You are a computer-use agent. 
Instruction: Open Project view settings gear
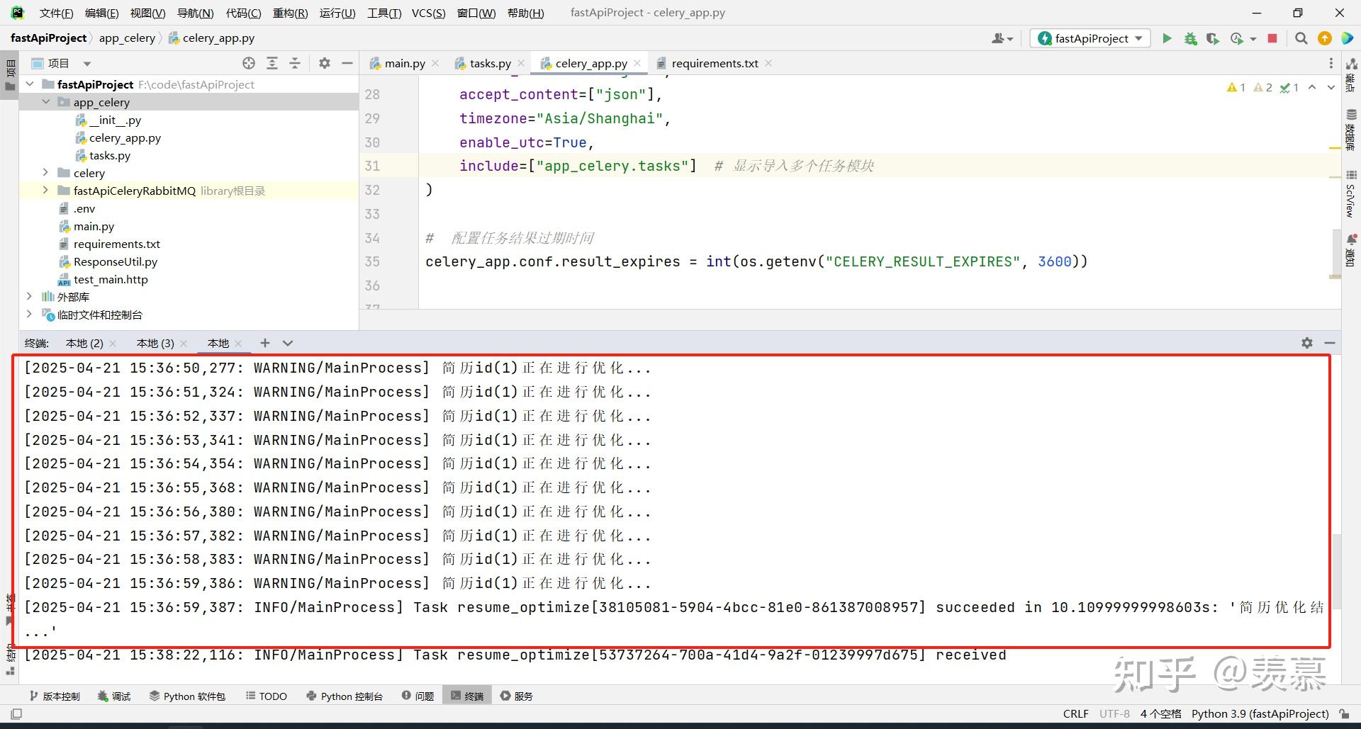(x=324, y=63)
